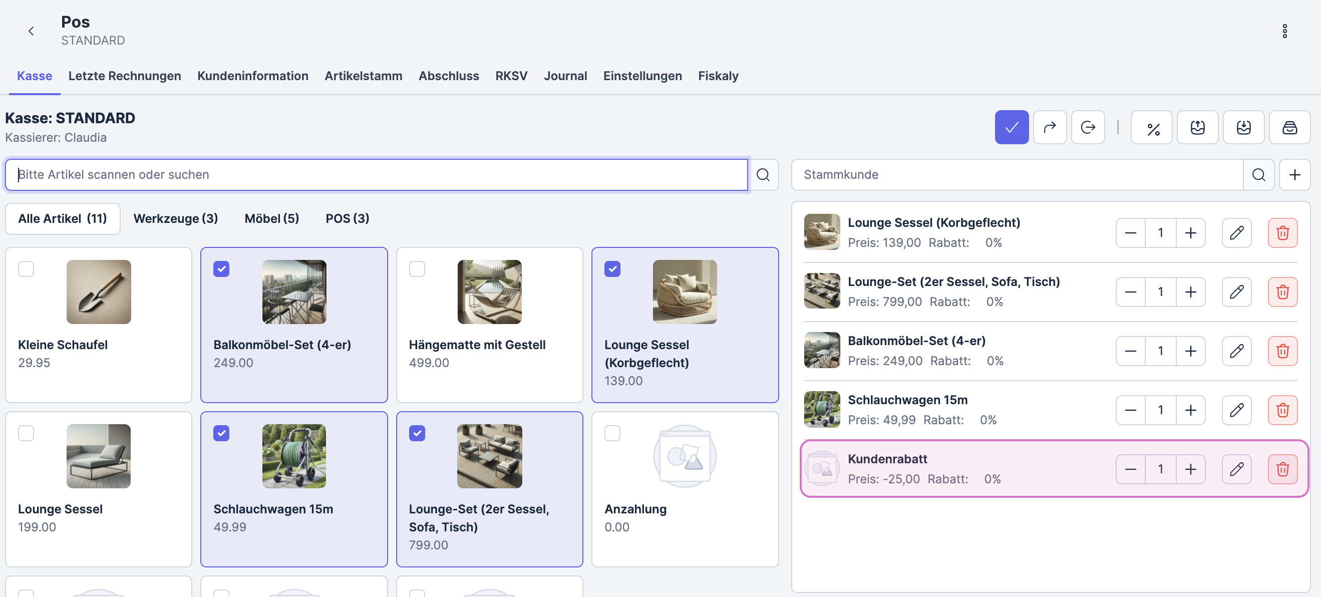Viewport: 1321px width, 597px height.
Task: Check the Kleine Schaufel checkbox
Action: click(26, 269)
